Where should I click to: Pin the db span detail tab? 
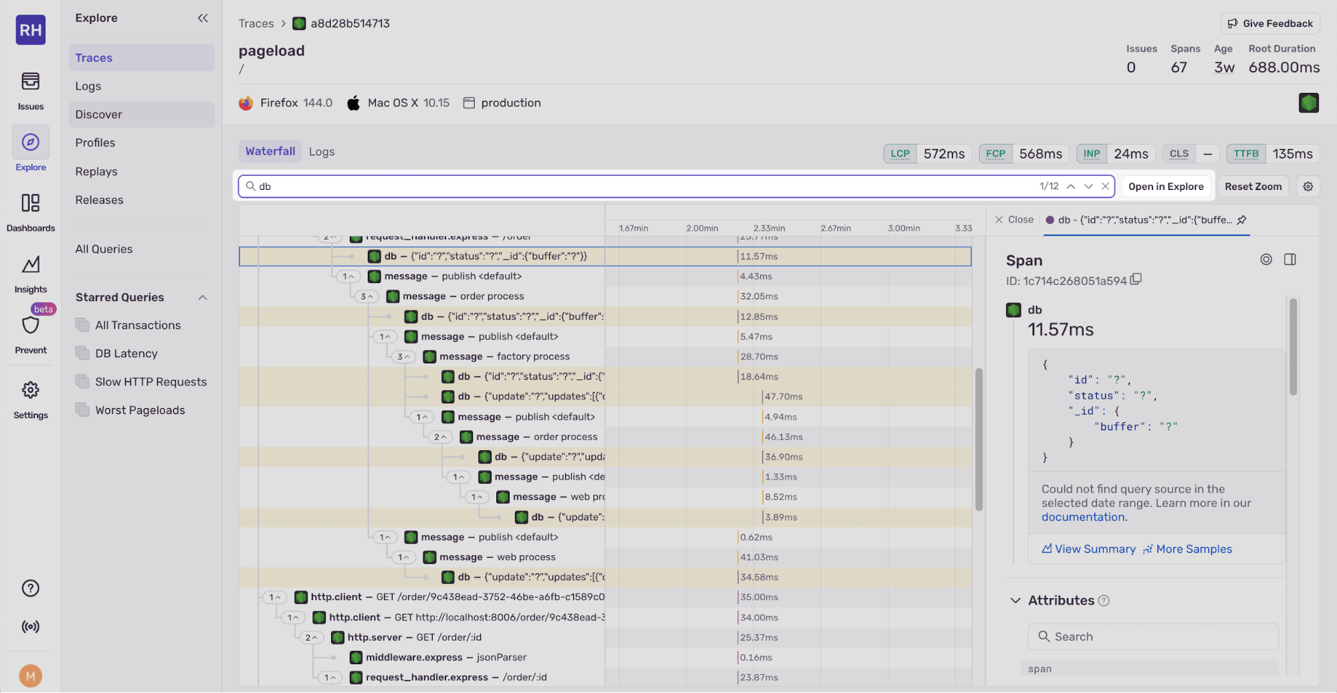[1242, 219]
